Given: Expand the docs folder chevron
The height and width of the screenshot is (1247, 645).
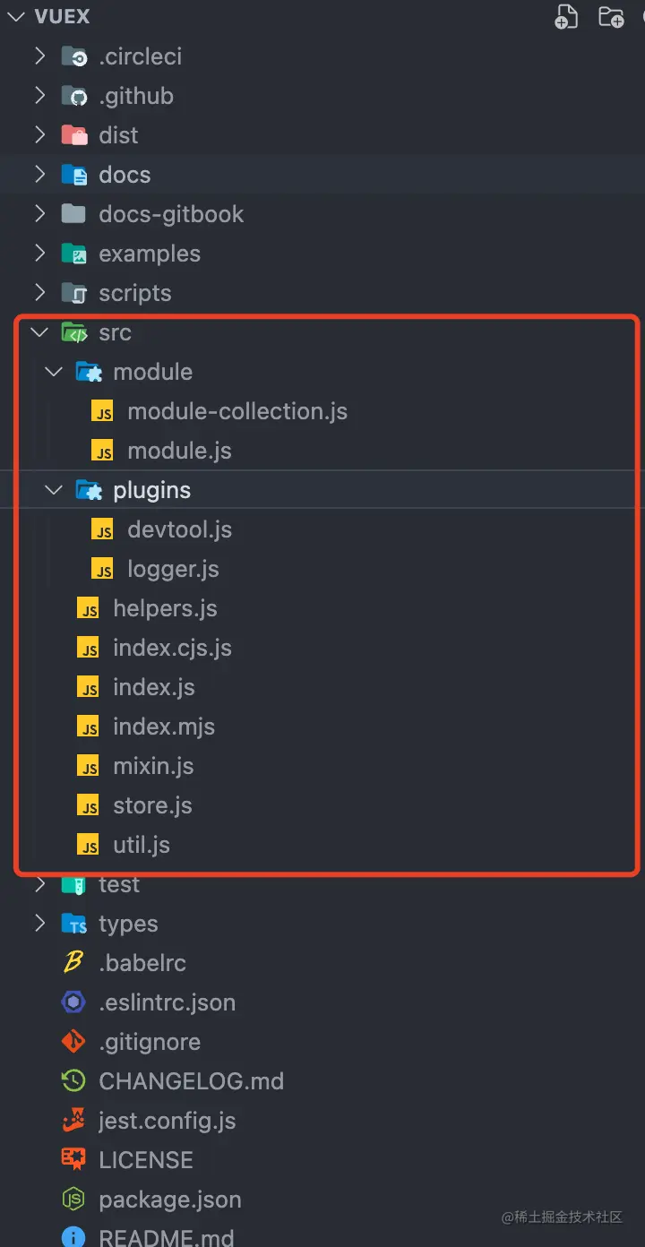Looking at the screenshot, I should [39, 175].
